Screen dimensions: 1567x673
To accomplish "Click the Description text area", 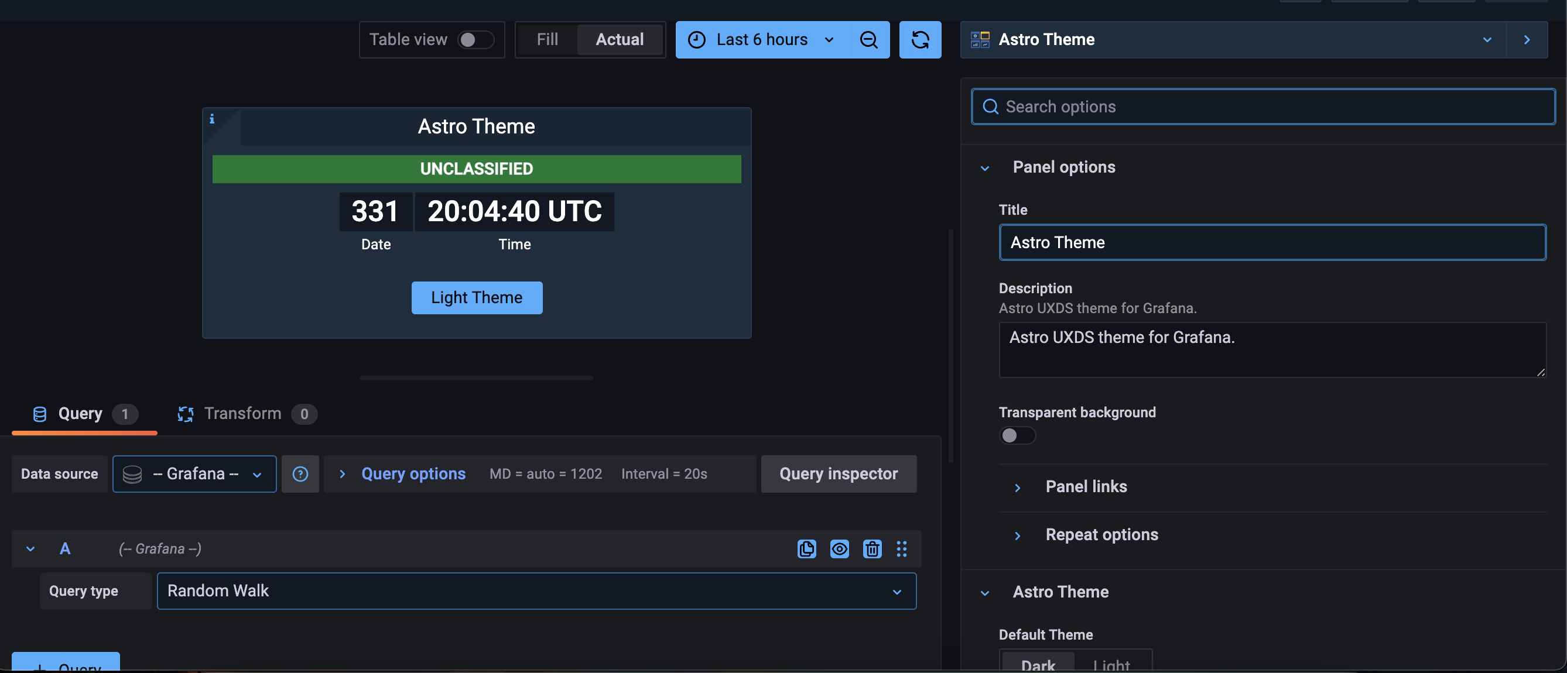I will tap(1272, 349).
